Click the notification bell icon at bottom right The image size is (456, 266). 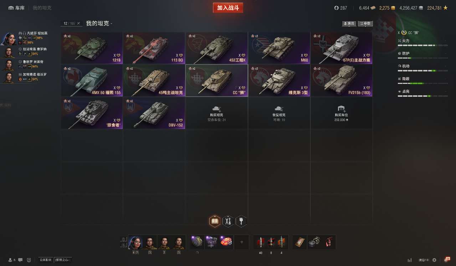pos(446,260)
